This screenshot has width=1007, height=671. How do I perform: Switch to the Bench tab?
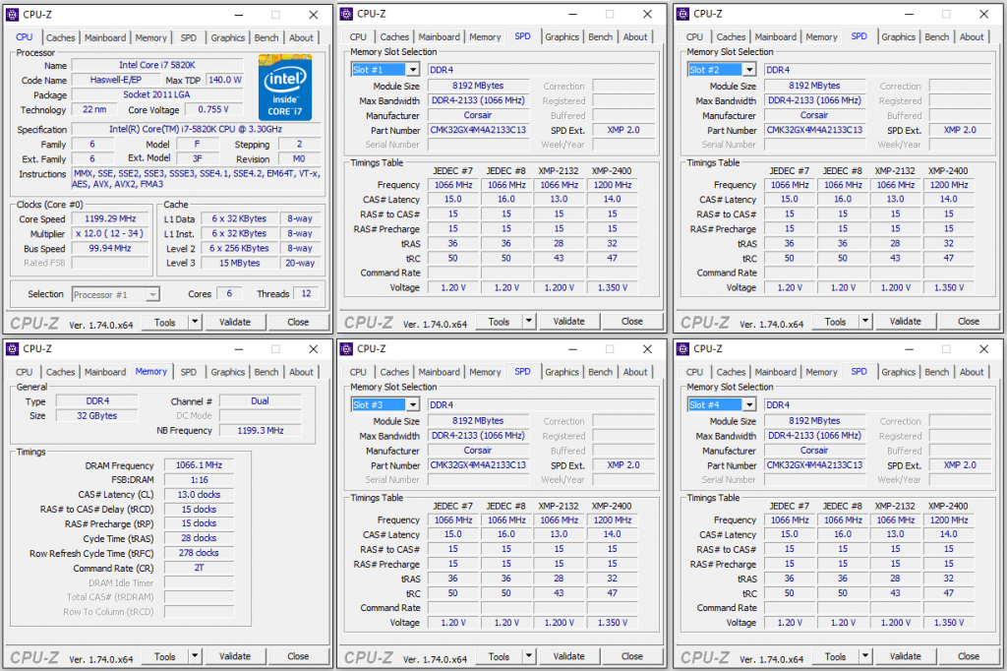(266, 37)
